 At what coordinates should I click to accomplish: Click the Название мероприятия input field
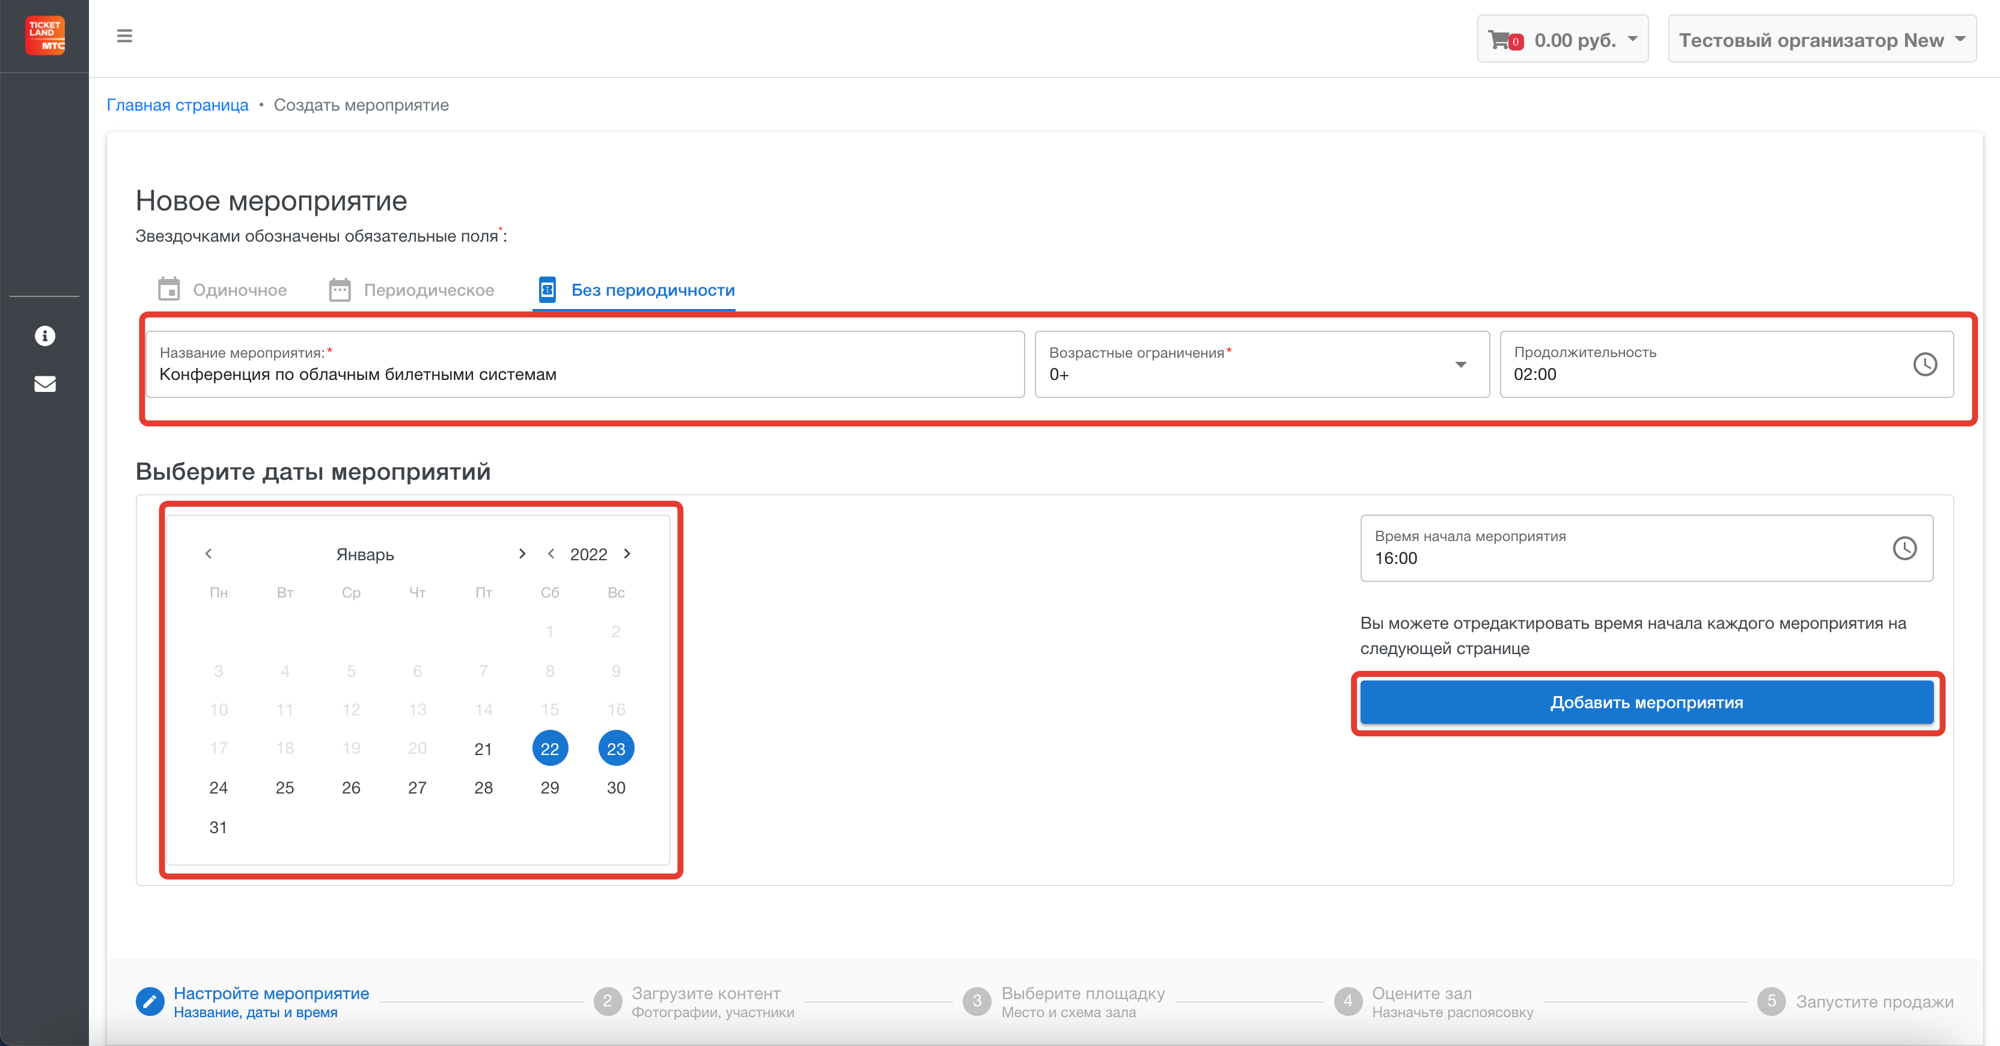click(x=585, y=364)
